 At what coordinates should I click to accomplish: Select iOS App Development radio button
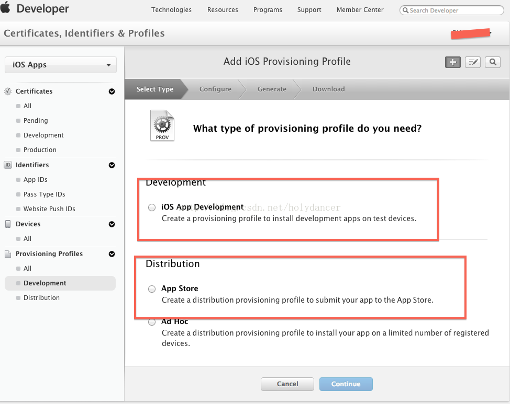(152, 207)
